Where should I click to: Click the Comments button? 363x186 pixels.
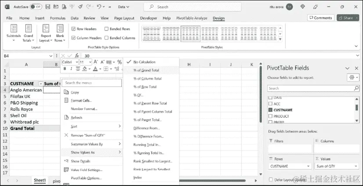point(321,18)
